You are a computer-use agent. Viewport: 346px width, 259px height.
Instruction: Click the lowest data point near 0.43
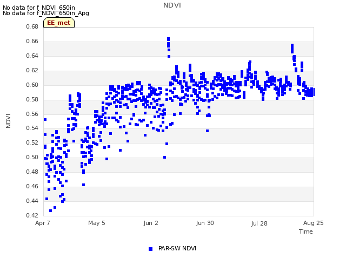click(x=50, y=211)
